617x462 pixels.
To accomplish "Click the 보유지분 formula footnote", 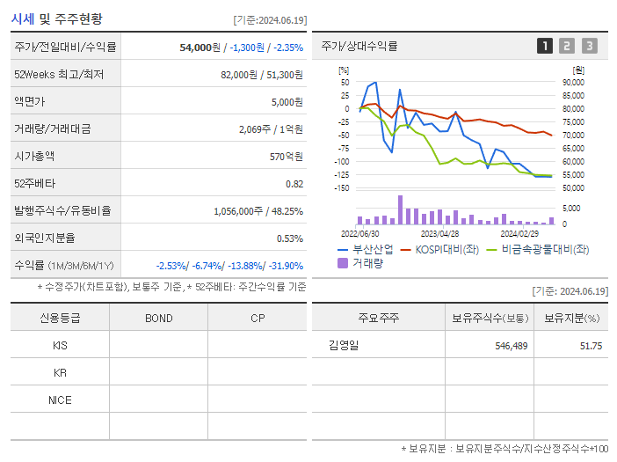I will tap(504, 449).
